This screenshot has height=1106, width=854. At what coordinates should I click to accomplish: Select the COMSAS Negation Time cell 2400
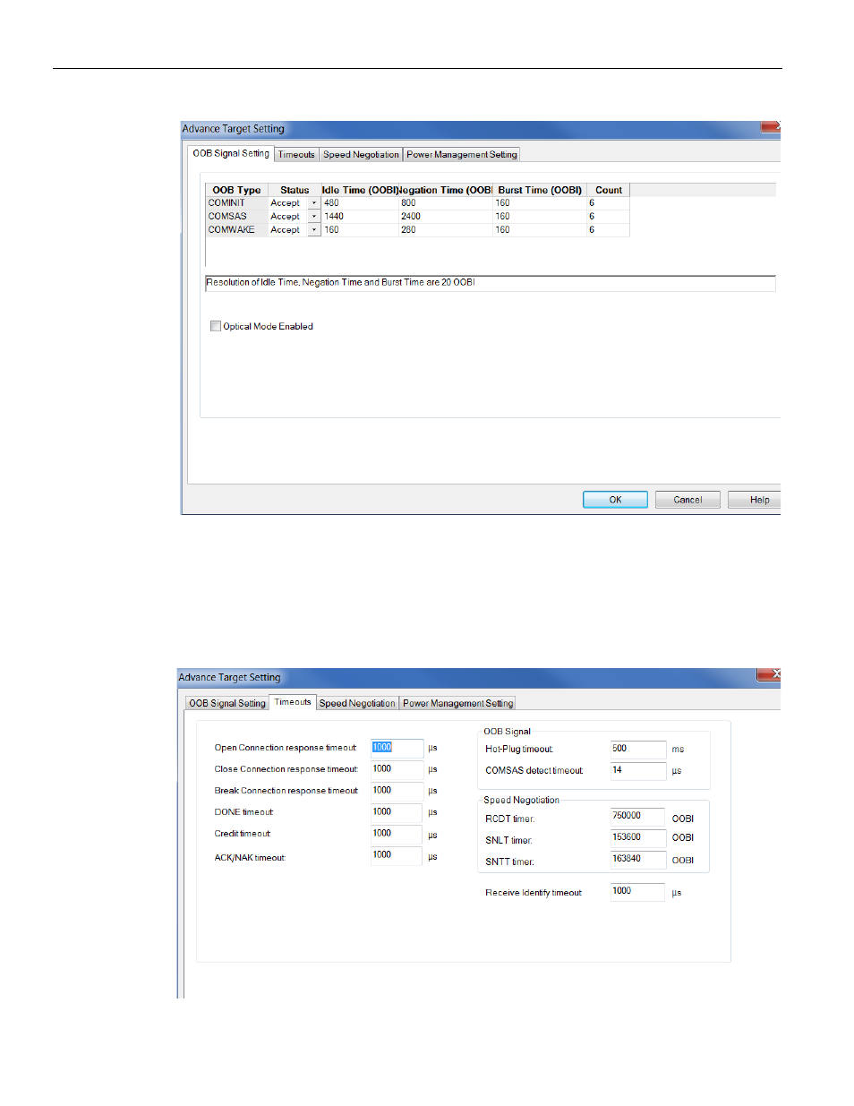point(446,217)
